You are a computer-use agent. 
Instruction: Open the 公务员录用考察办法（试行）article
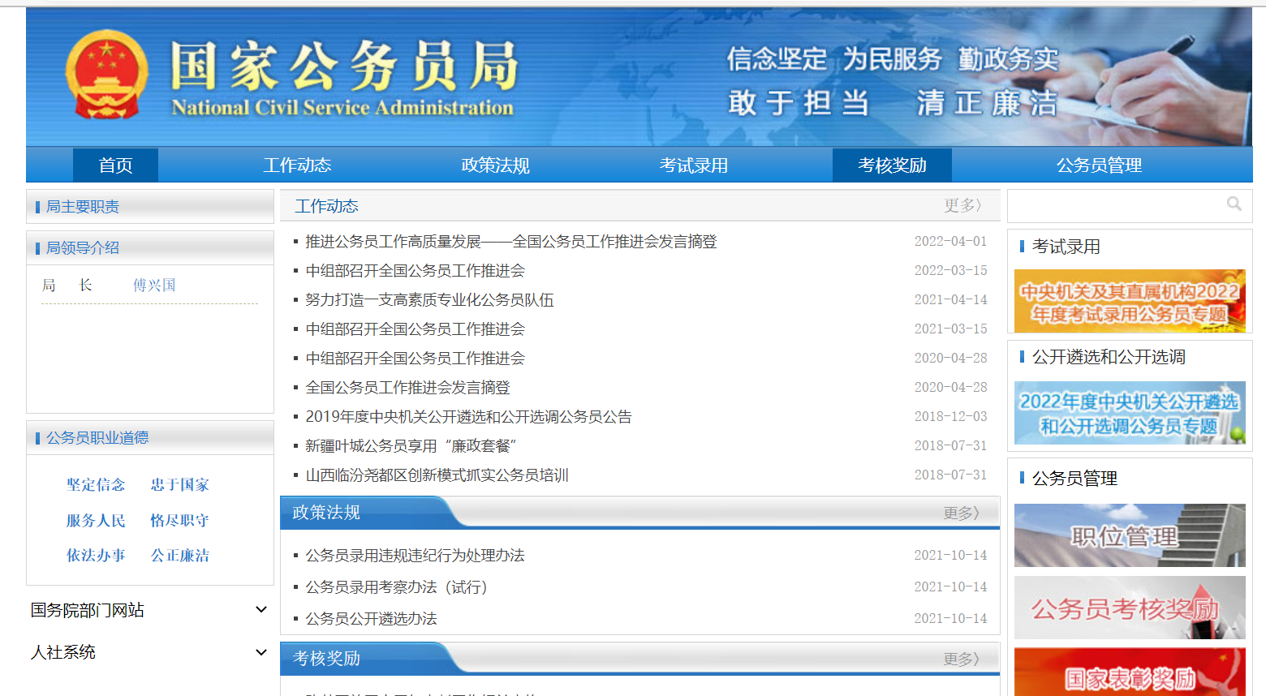(x=395, y=586)
